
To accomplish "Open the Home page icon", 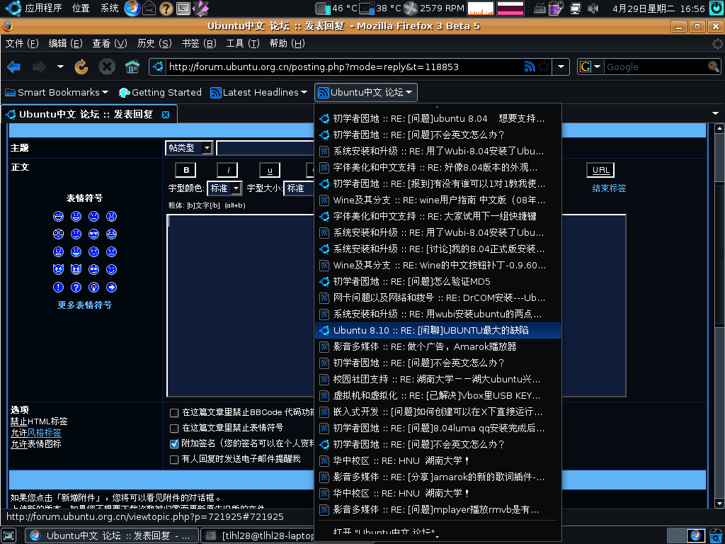I will pos(132,67).
